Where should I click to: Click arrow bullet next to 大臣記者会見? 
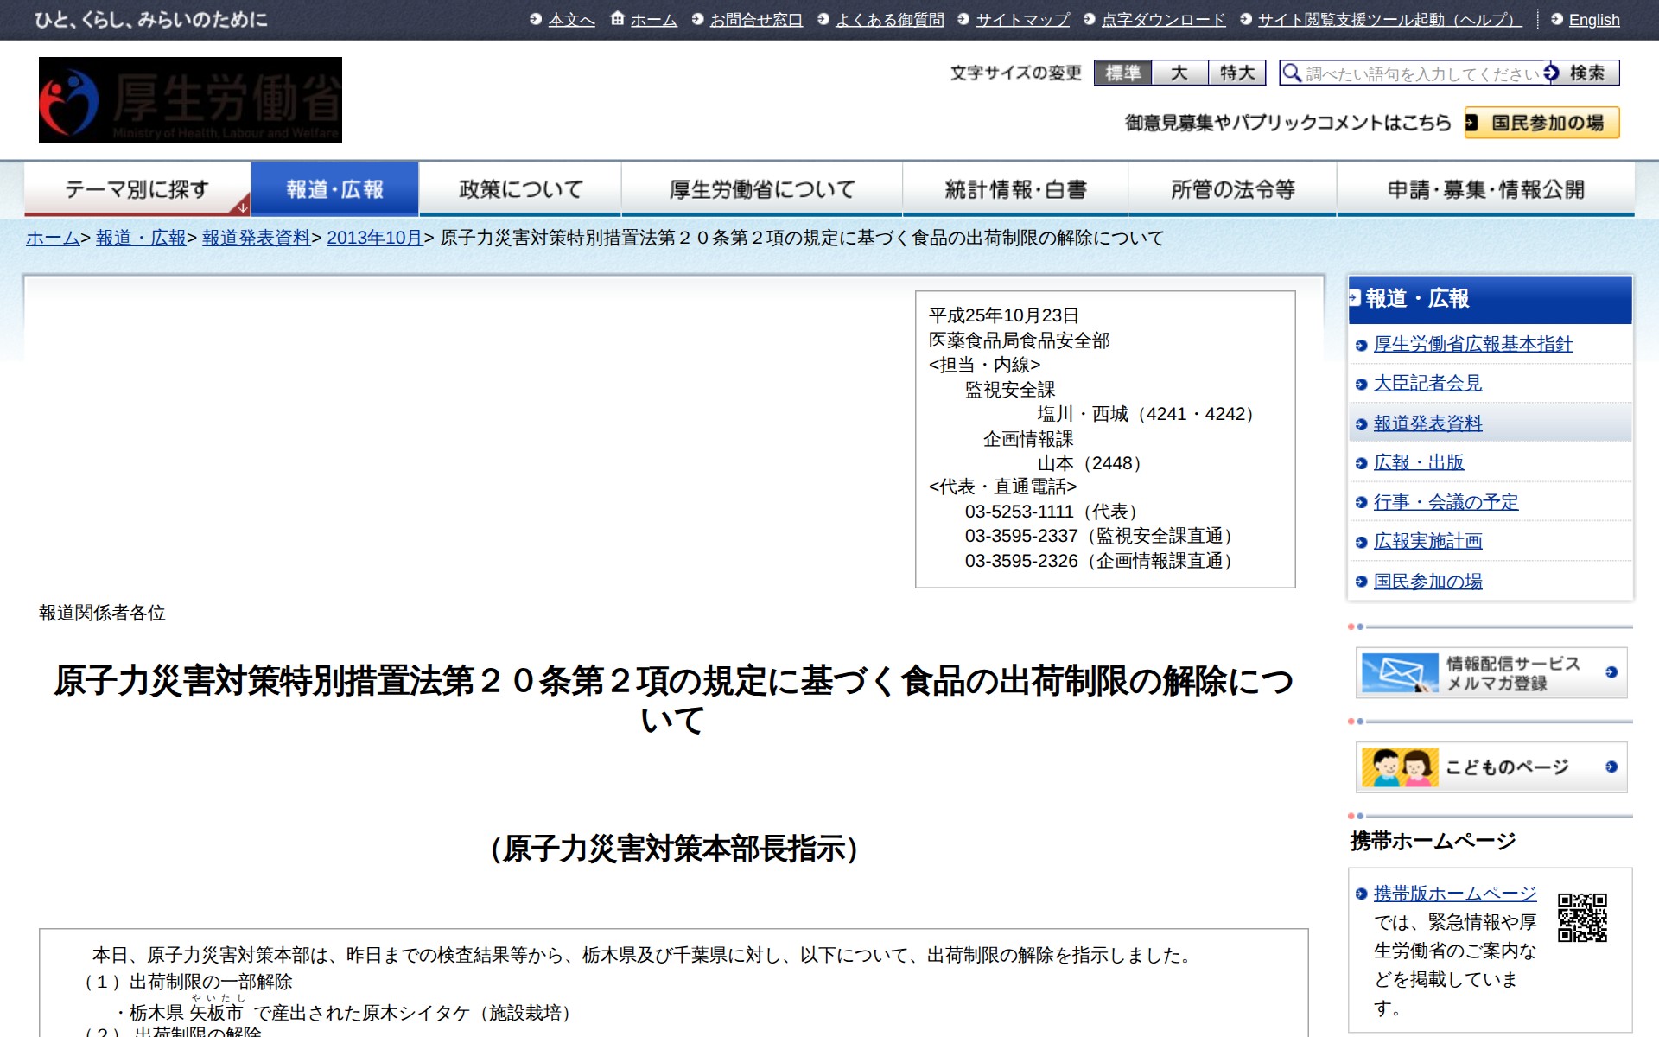[x=1361, y=384]
